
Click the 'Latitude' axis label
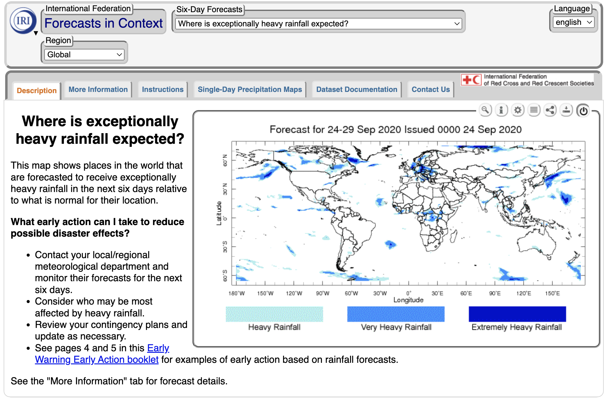click(x=219, y=213)
